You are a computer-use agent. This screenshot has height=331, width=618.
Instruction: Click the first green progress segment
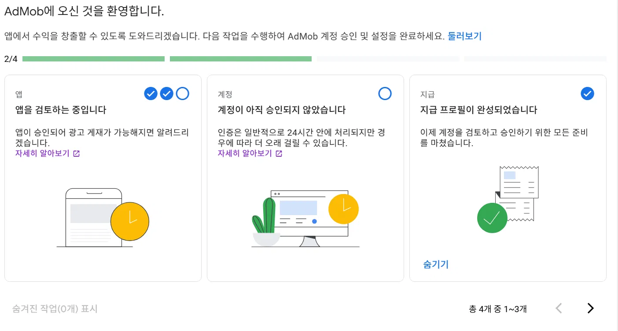(x=93, y=59)
